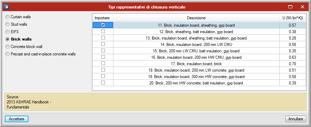
Task: Choose Precast and cast-in-place concrete walls
Action: (x=41, y=54)
